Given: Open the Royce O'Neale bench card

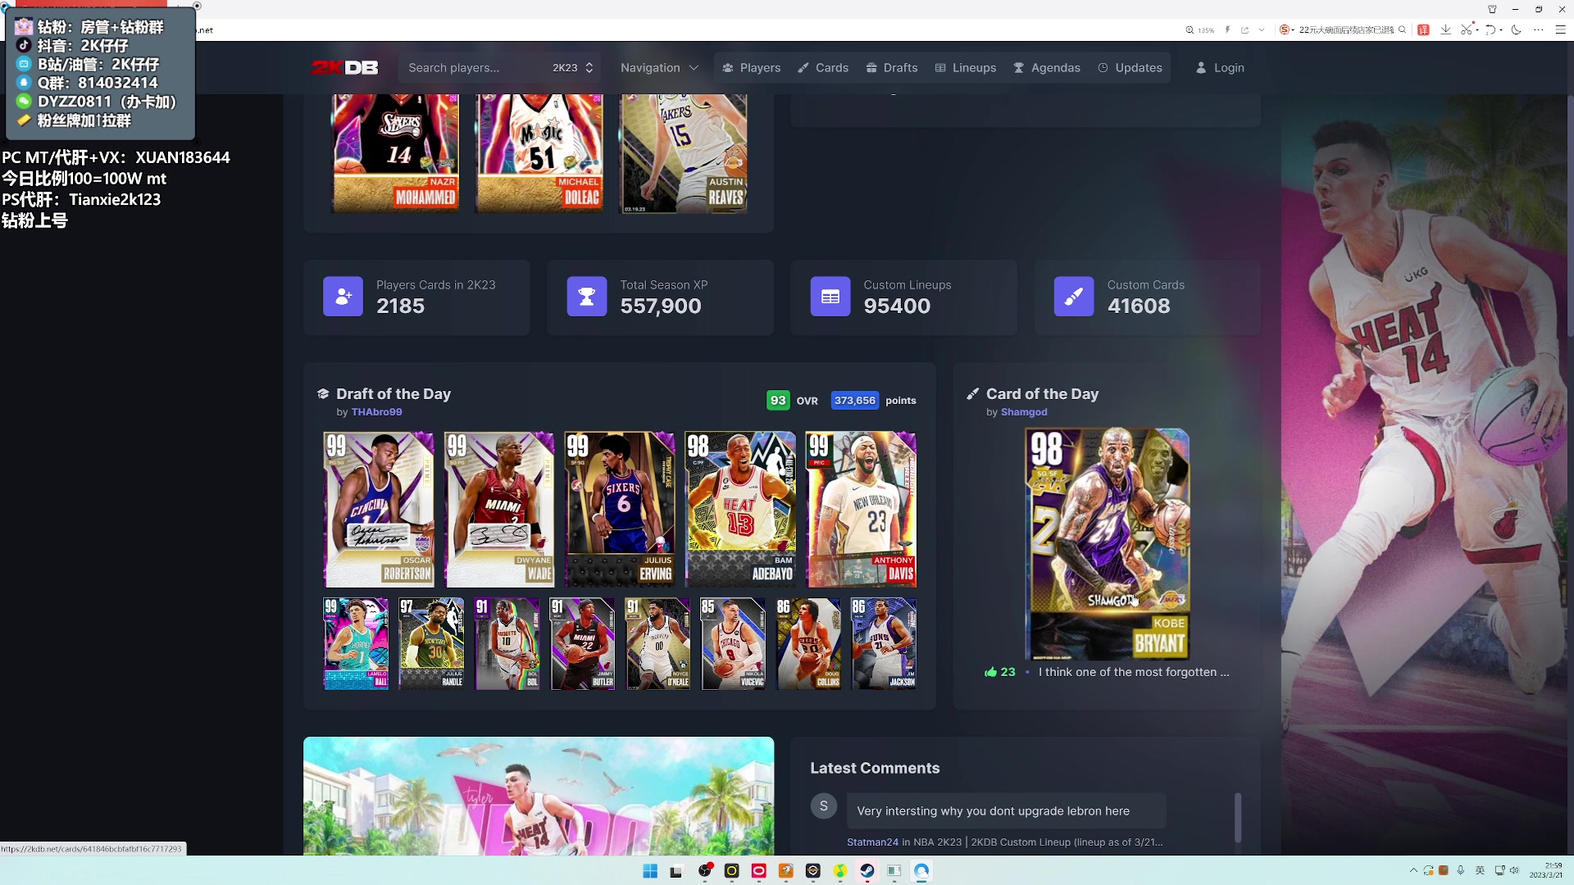Looking at the screenshot, I should 657,643.
